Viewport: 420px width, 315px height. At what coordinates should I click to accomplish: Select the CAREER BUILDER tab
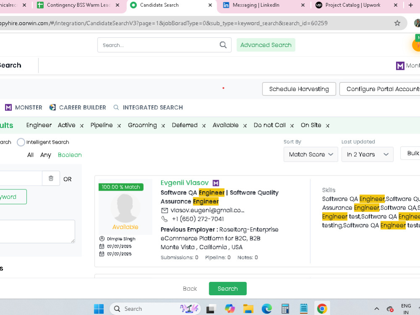coord(78,108)
